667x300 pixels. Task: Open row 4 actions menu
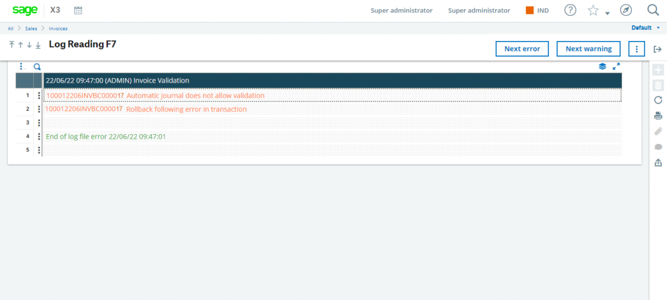pos(38,137)
